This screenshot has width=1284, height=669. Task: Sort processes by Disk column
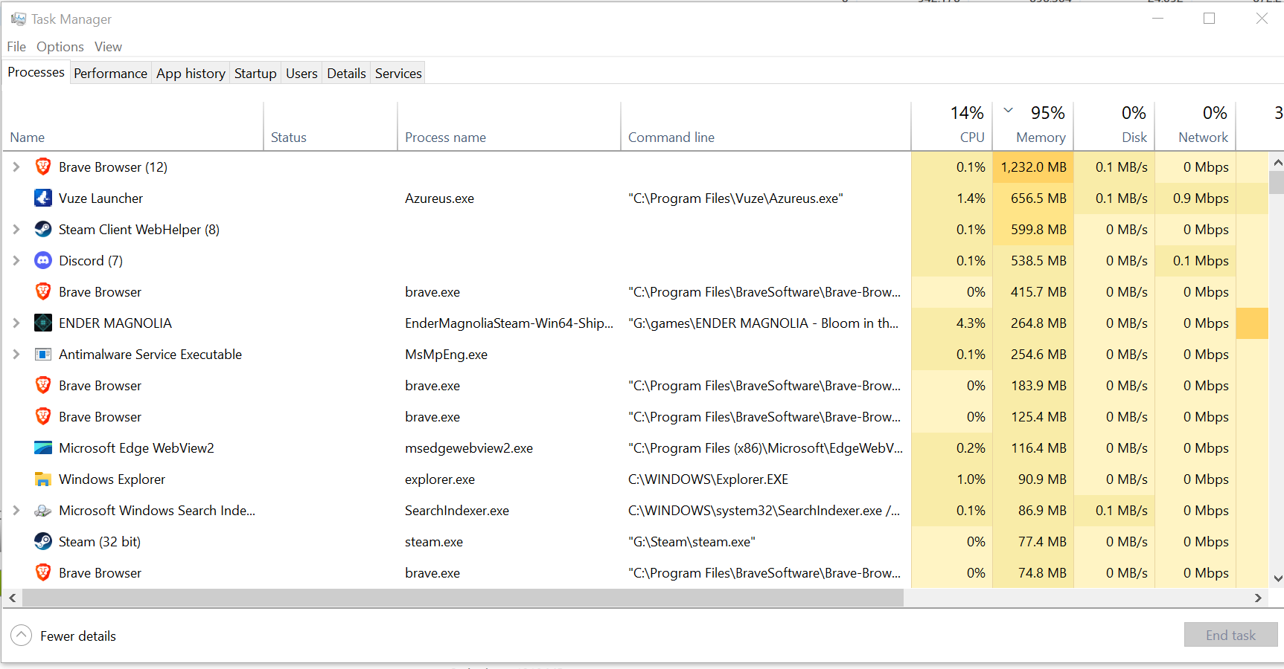click(x=1114, y=126)
